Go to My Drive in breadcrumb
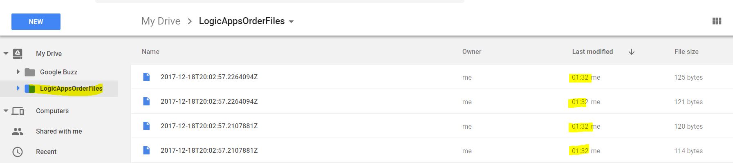 (161, 21)
